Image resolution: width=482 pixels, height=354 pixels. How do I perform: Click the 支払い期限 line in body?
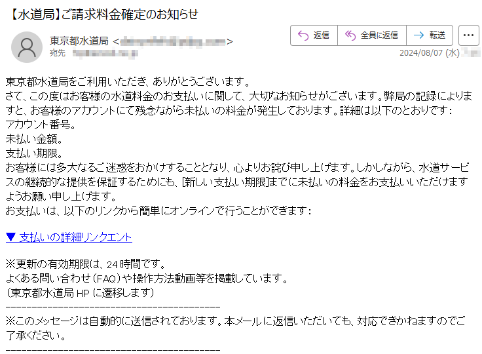tap(34, 153)
